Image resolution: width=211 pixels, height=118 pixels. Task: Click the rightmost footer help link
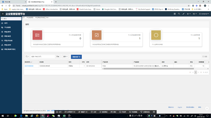200,107
